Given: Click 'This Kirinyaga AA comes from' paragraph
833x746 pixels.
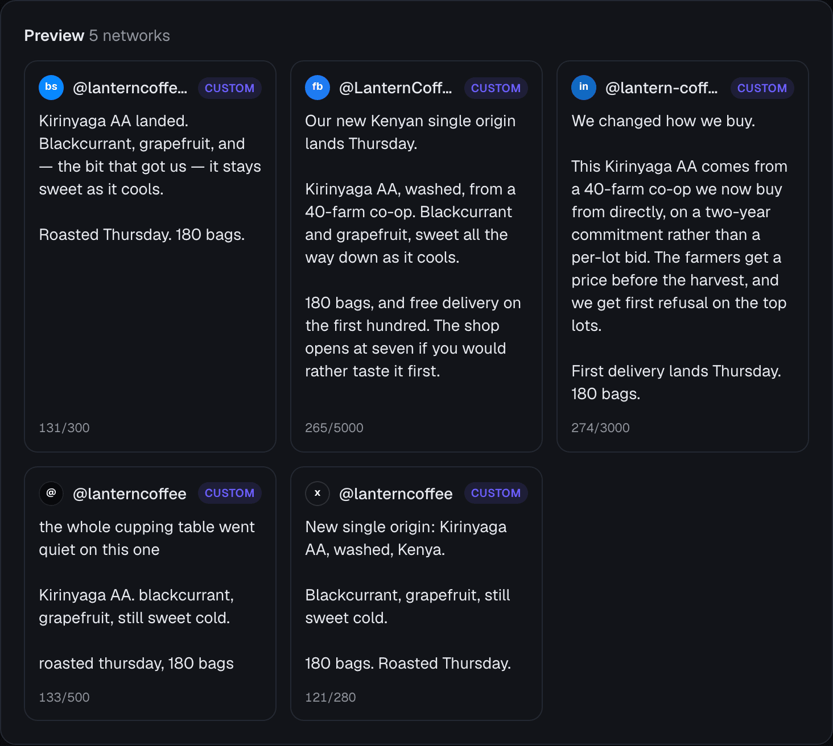Looking at the screenshot, I should click(679, 246).
